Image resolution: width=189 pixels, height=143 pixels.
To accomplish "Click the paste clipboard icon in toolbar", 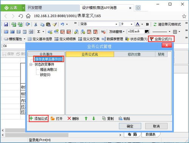I will pyautogui.click(x=48, y=24).
